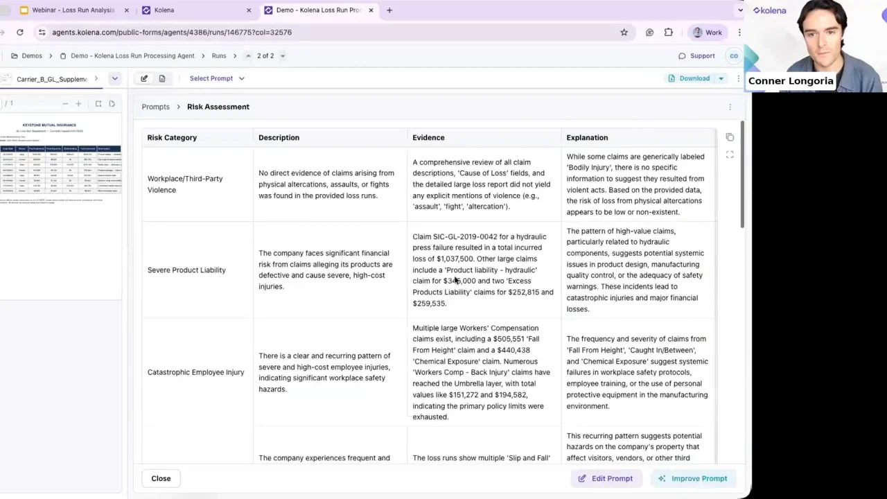Expand the table with the fullscreen icon
The image size is (887, 499).
[x=730, y=155]
